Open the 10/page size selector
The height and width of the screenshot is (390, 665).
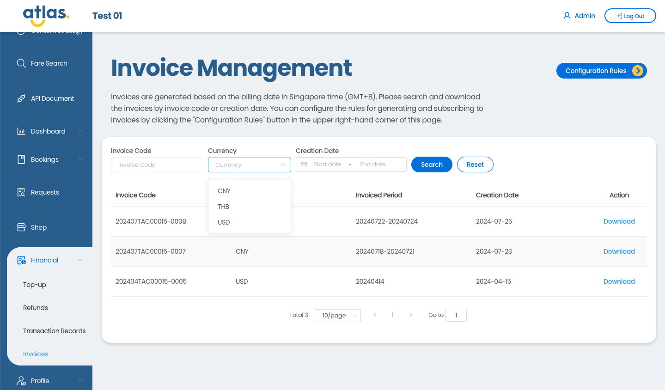(x=338, y=315)
